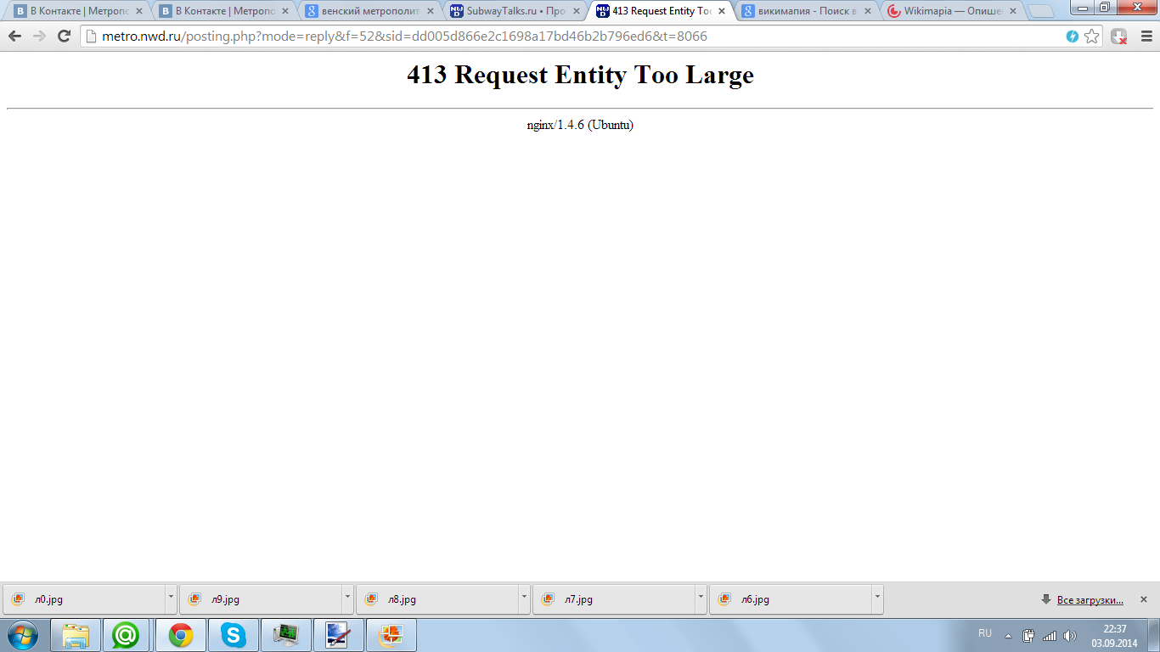Close the downloads bar
Screen dimensions: 1160x652
tap(1143, 599)
